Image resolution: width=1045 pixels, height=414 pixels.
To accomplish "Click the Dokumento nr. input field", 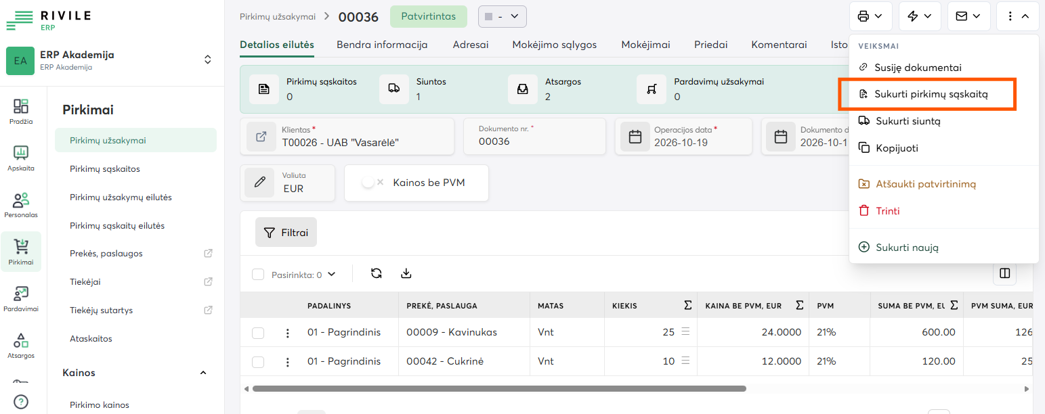I will point(535,137).
